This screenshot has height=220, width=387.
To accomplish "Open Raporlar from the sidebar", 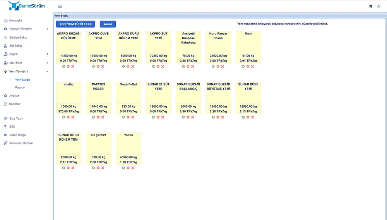I will (x=15, y=104).
